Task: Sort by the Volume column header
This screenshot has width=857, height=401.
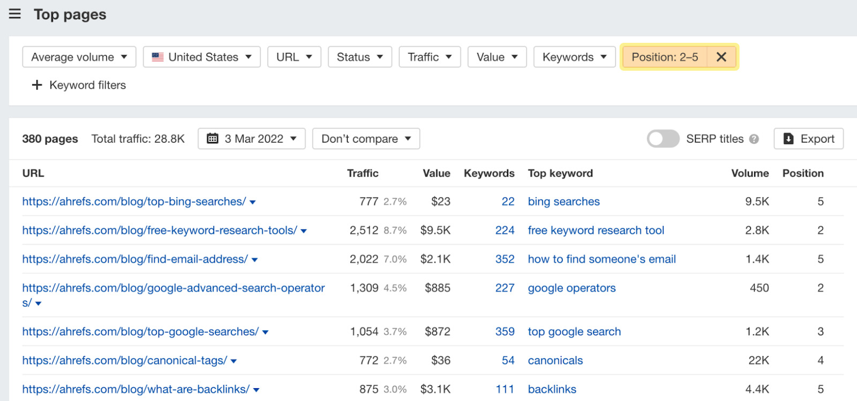Action: click(750, 173)
